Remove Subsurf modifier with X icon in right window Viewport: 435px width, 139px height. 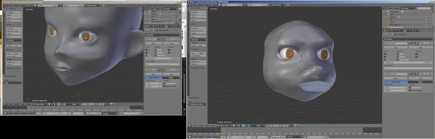431,74
